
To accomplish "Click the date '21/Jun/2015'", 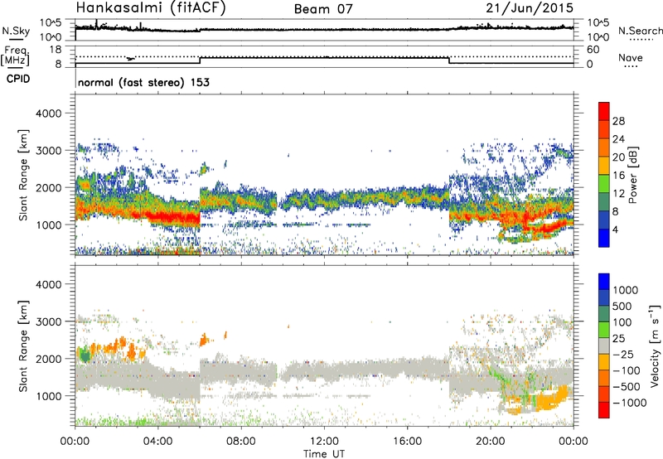I will point(530,7).
